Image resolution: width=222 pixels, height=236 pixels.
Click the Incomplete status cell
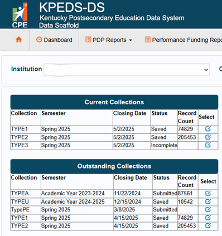click(164, 145)
